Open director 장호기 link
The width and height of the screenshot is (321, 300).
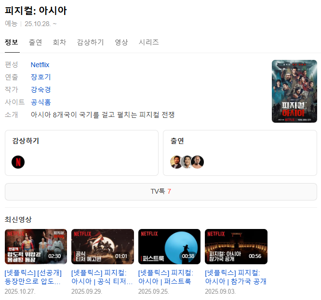tap(40, 77)
